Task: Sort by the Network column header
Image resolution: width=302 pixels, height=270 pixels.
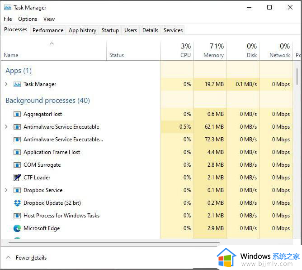Action: (276, 51)
